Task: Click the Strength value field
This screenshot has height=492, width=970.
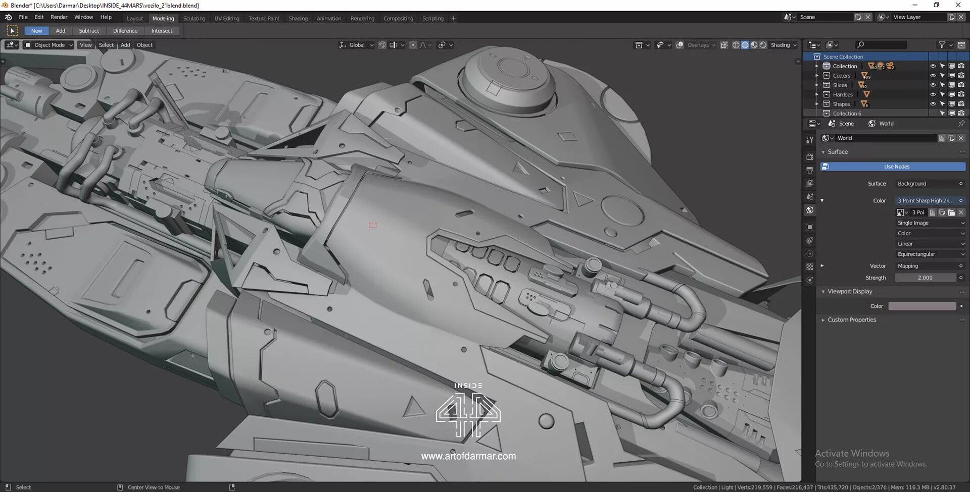Action: pyautogui.click(x=925, y=278)
